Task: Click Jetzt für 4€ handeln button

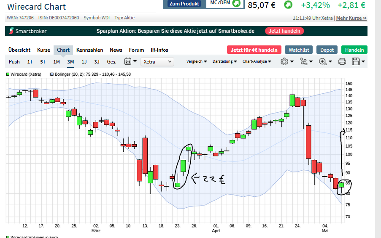Action: point(254,50)
